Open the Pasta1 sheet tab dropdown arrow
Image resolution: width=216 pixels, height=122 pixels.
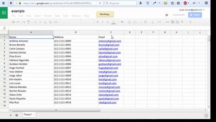click(x=34, y=115)
